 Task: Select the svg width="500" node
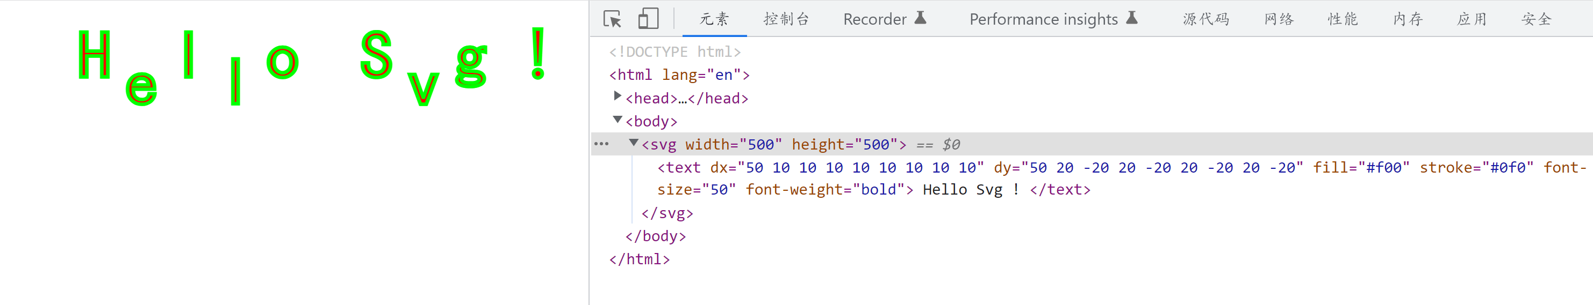point(773,144)
